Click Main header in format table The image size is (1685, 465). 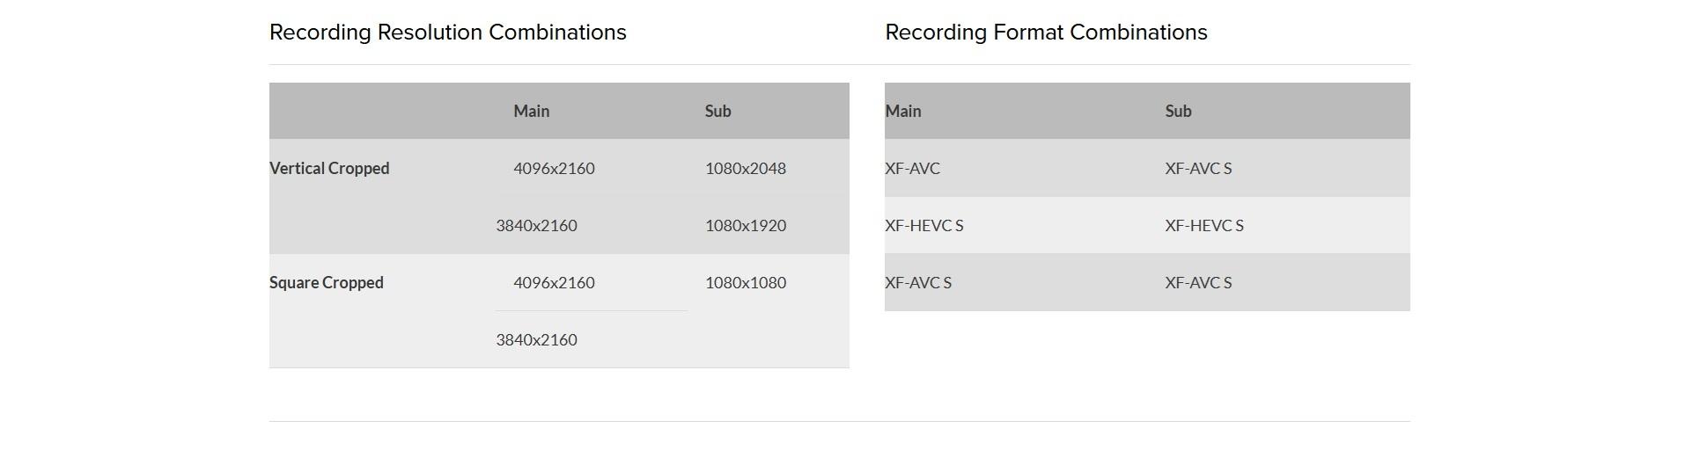tap(902, 112)
